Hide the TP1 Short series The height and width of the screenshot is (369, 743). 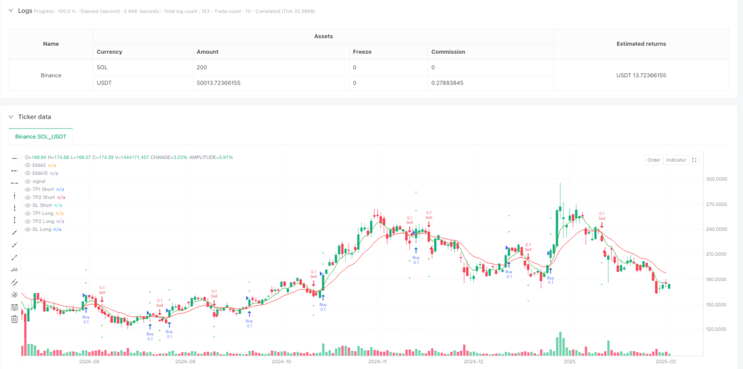coord(27,189)
